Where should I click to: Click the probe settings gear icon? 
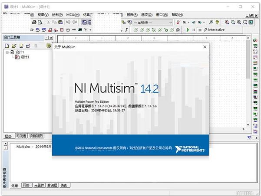click(x=178, y=30)
